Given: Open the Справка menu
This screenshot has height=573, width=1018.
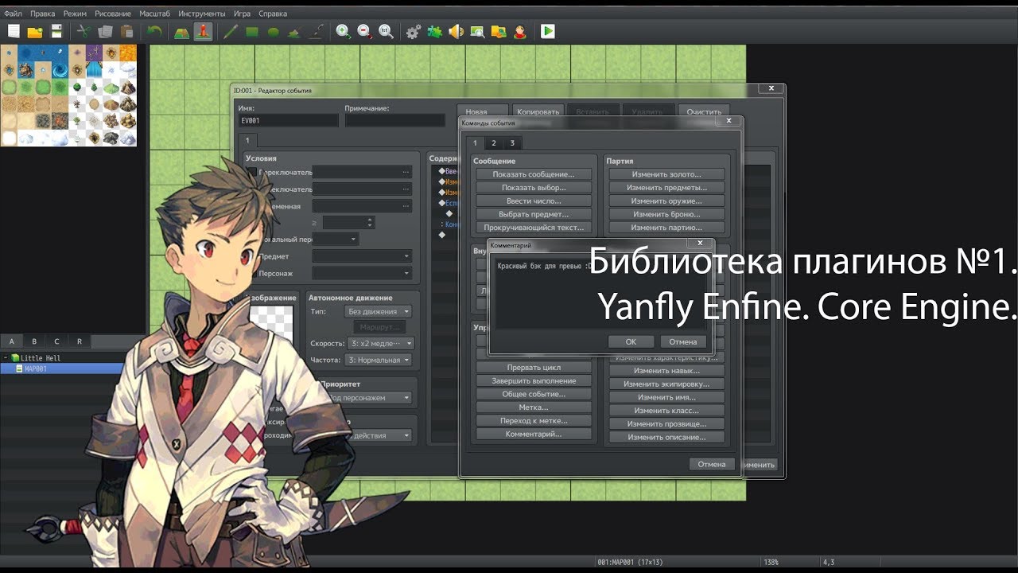Looking at the screenshot, I should pyautogui.click(x=273, y=14).
